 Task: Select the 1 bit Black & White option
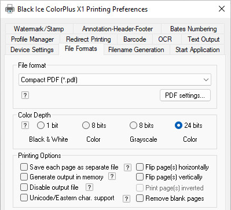(41, 126)
